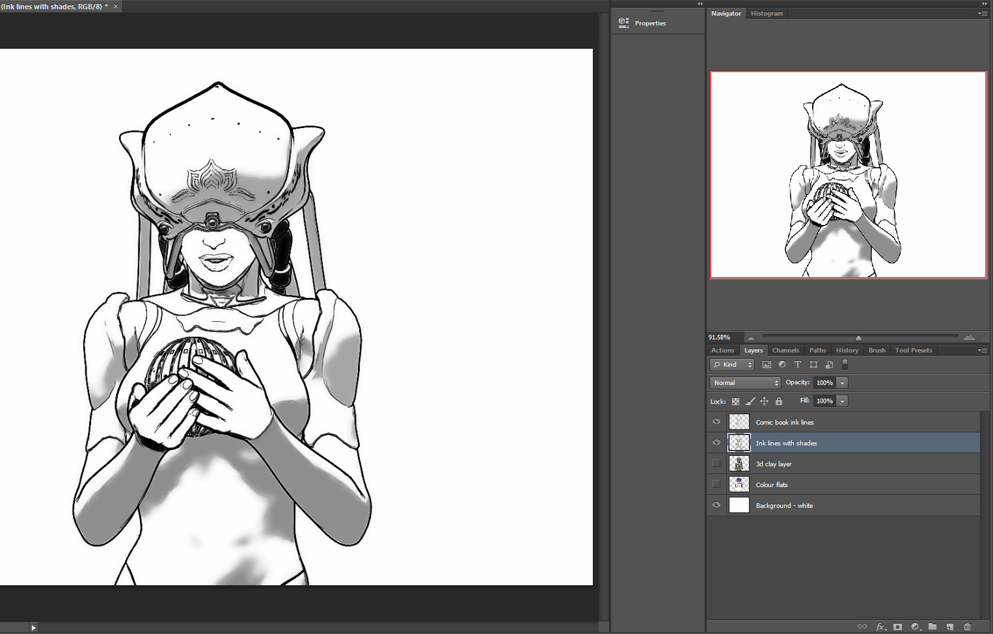Click the Lock all padlock icon

point(778,401)
